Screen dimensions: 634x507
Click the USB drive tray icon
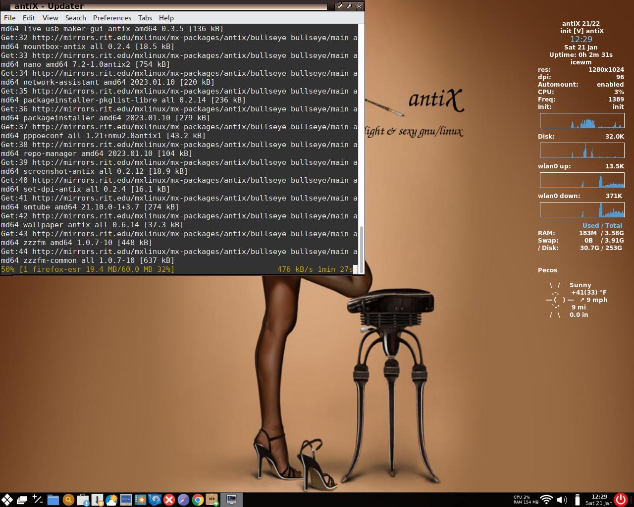577,500
